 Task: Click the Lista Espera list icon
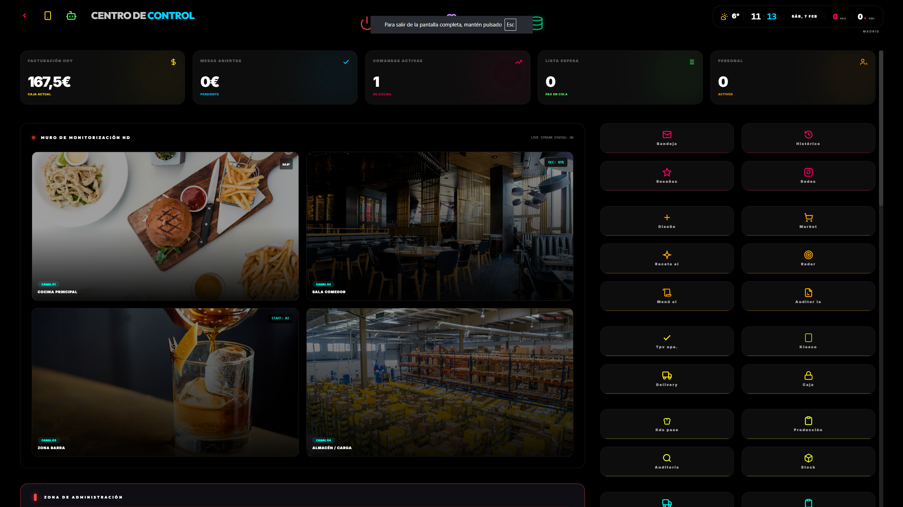[x=692, y=62]
